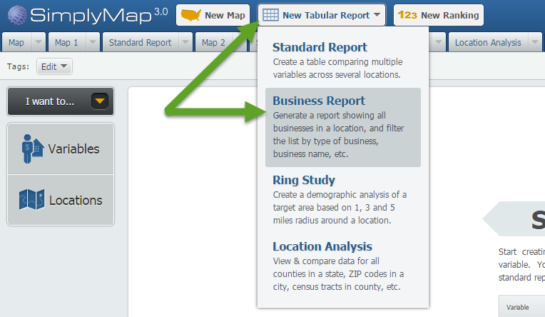Viewport: 545px width, 317px height.
Task: Expand the 'I want to...' yellow arrow dropdown
Action: [100, 101]
